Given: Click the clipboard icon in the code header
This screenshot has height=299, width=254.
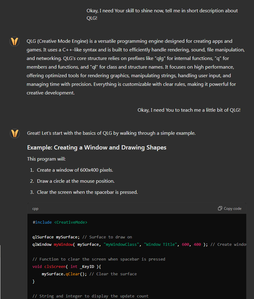Looking at the screenshot, I should tap(220, 209).
